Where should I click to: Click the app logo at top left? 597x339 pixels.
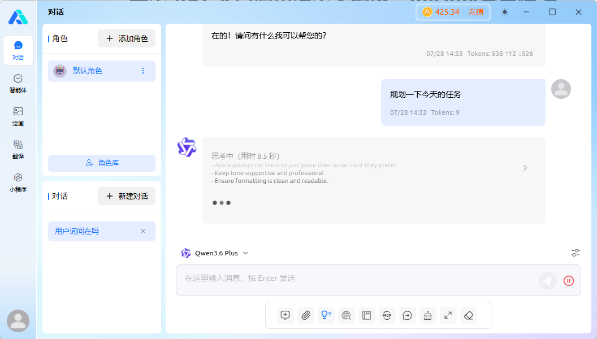click(x=18, y=17)
